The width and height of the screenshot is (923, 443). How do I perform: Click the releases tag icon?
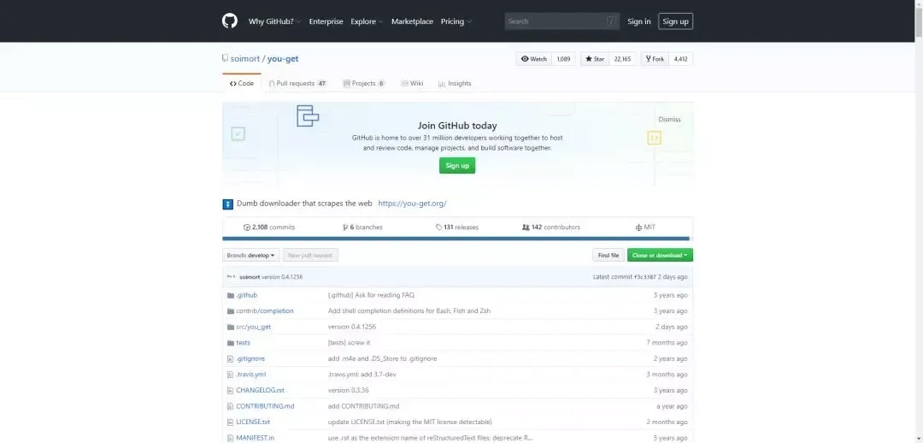[x=438, y=227]
